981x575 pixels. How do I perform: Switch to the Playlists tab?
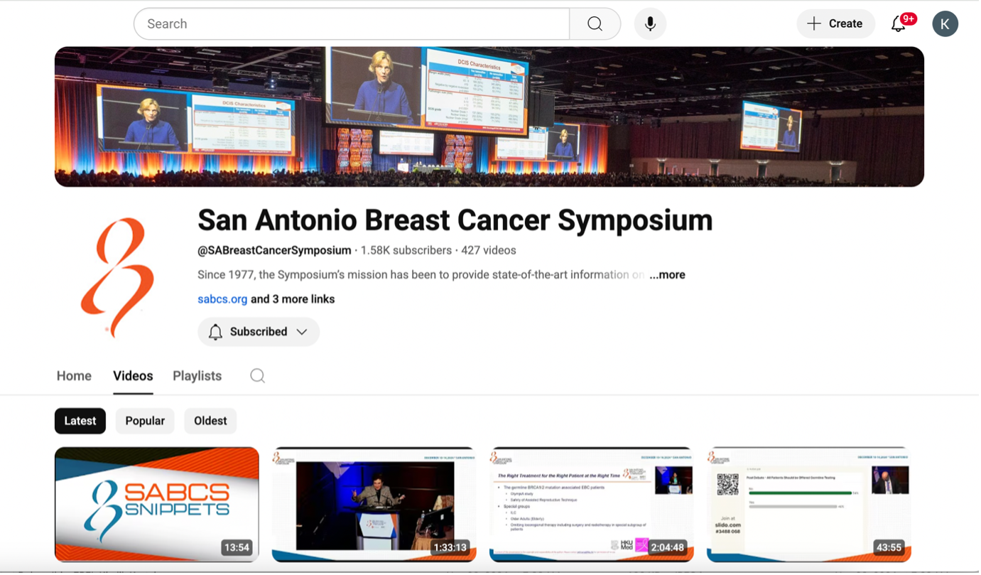pos(197,376)
